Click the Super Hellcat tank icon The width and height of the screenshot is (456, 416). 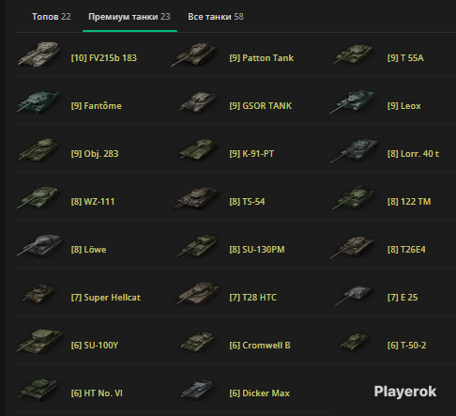(39, 293)
